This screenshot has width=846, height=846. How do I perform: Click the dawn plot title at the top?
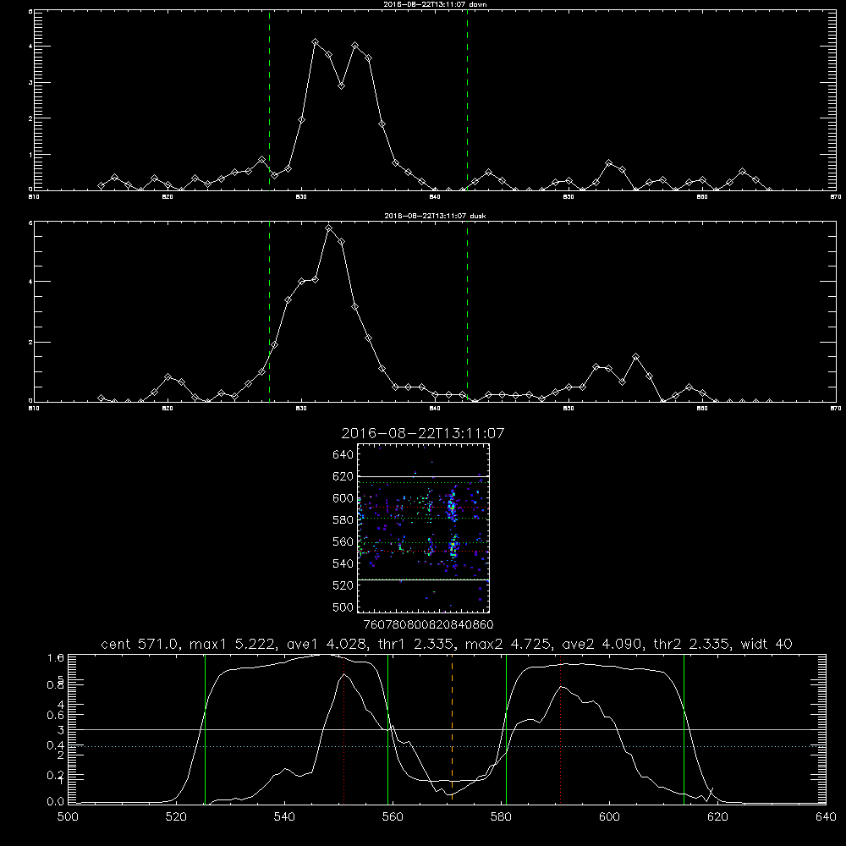(x=435, y=4)
